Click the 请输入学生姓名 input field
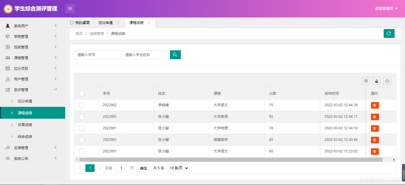405x185 pixels. [x=145, y=55]
